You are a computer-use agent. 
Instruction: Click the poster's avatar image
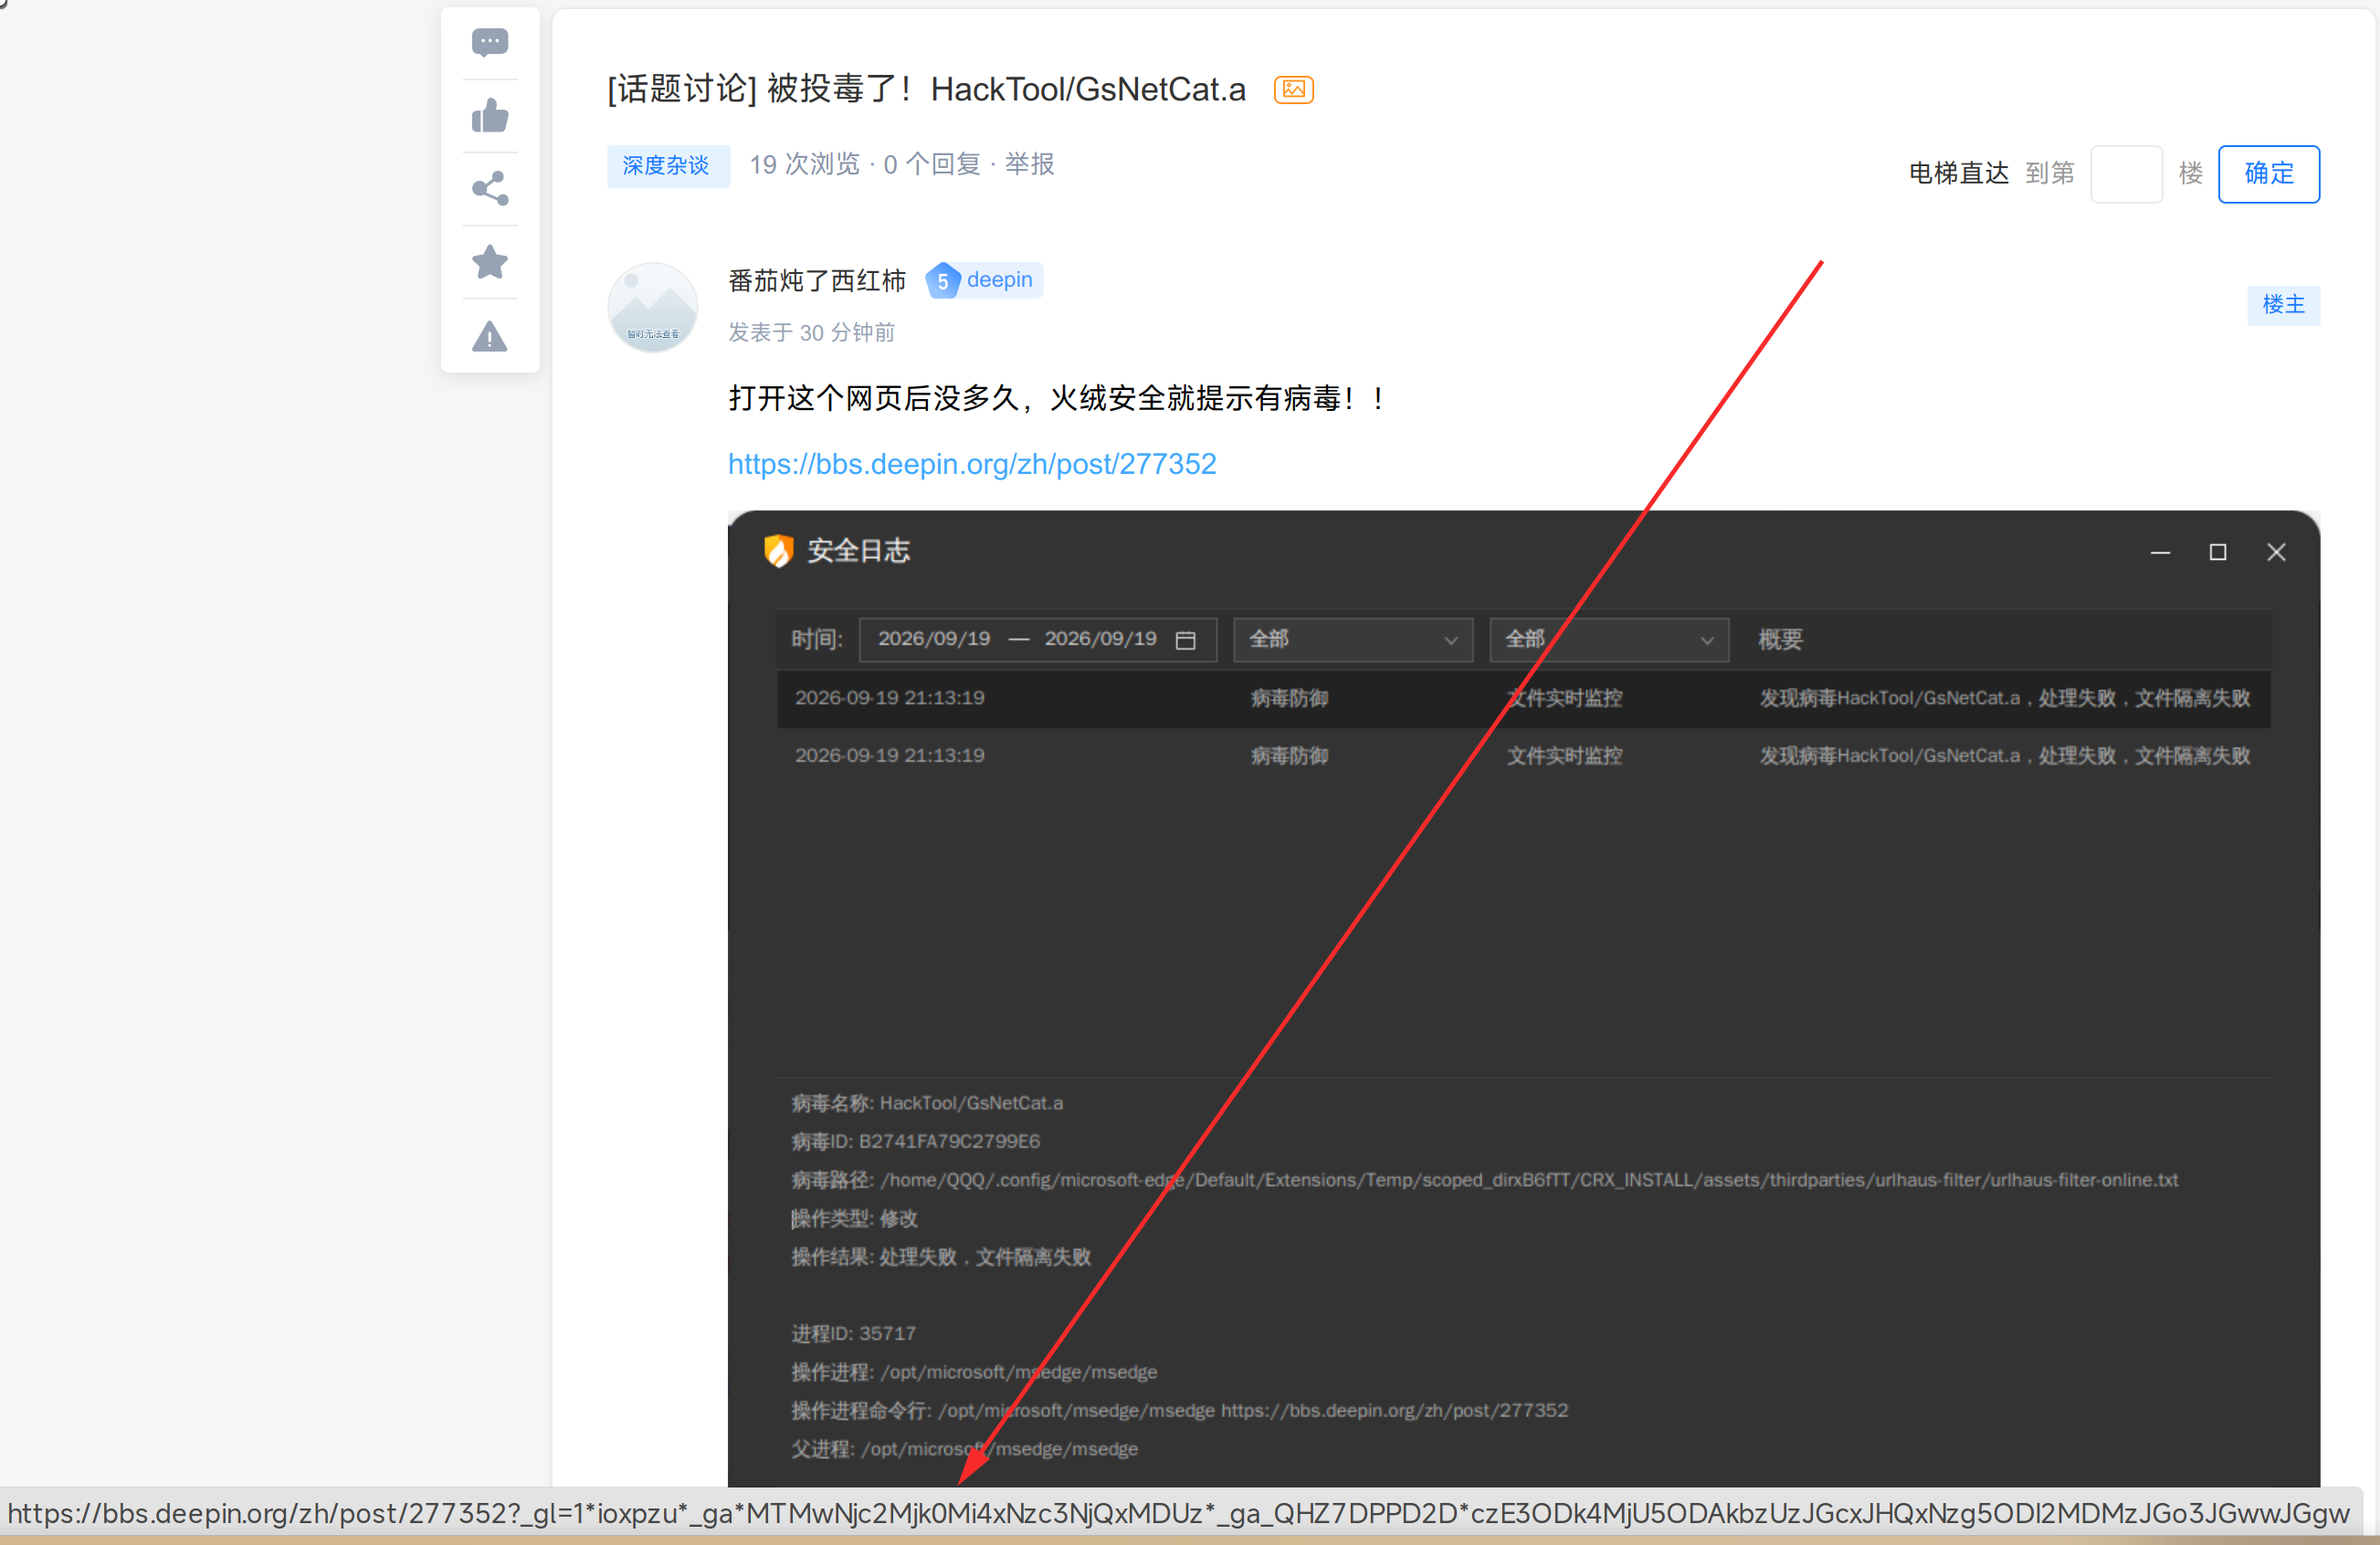(x=653, y=307)
